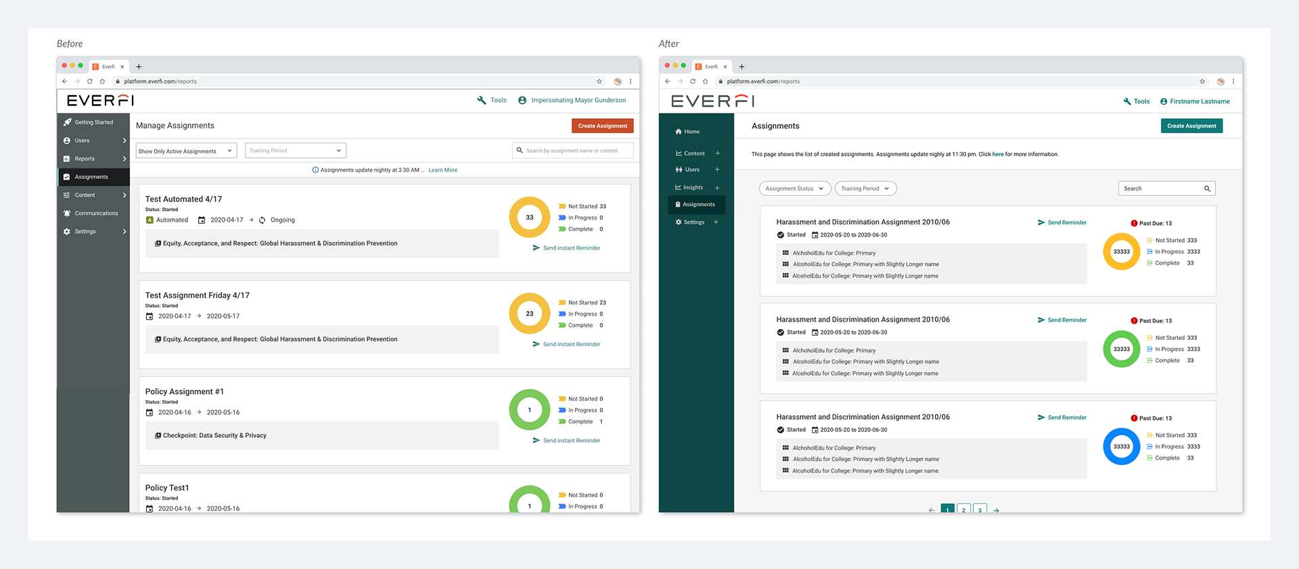Click Policy Test1 assignment title
Viewport: 1299px width, 569px height.
167,488
